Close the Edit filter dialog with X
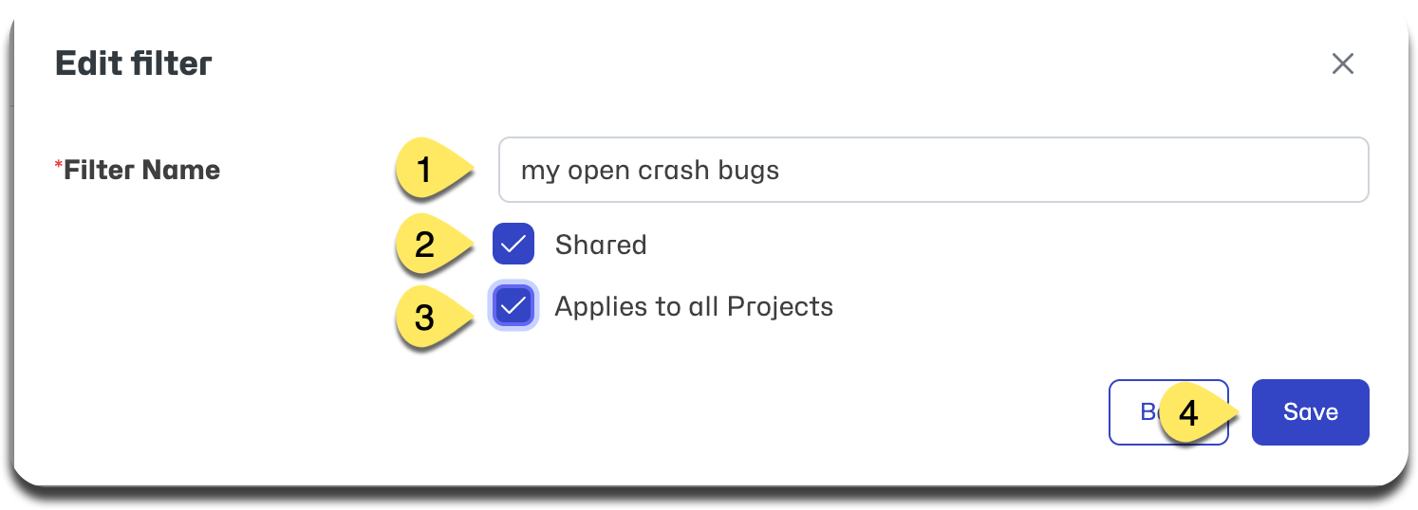The width and height of the screenshot is (1418, 510). coord(1342,64)
